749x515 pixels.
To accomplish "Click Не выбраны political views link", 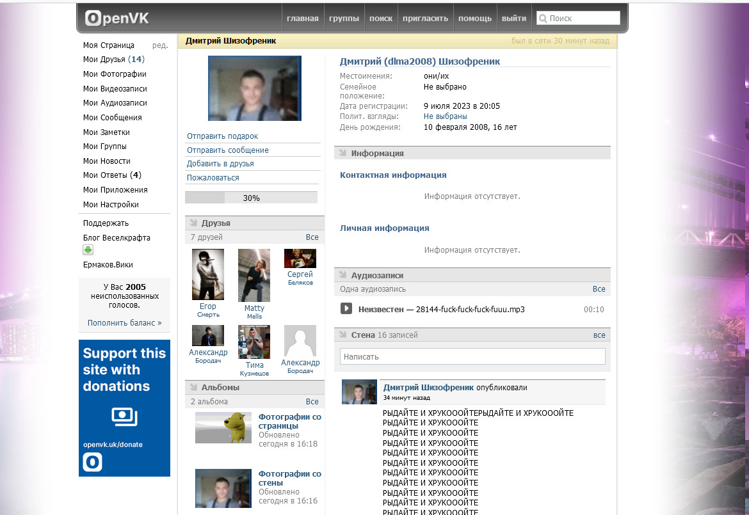I will pos(445,116).
